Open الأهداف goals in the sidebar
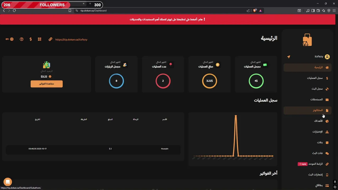338x190 pixels. [x=307, y=121]
